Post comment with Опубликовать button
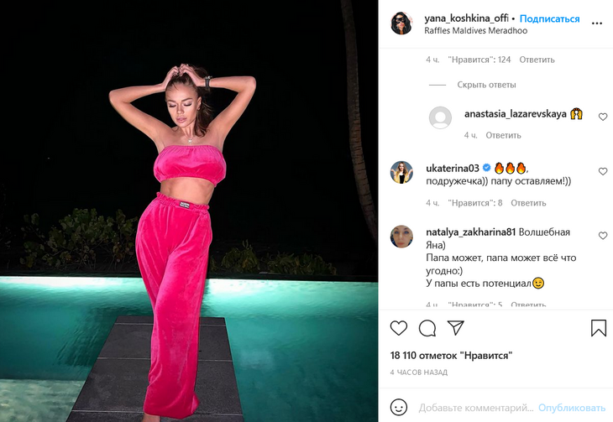Image resolution: width=613 pixels, height=422 pixels. [x=572, y=408]
